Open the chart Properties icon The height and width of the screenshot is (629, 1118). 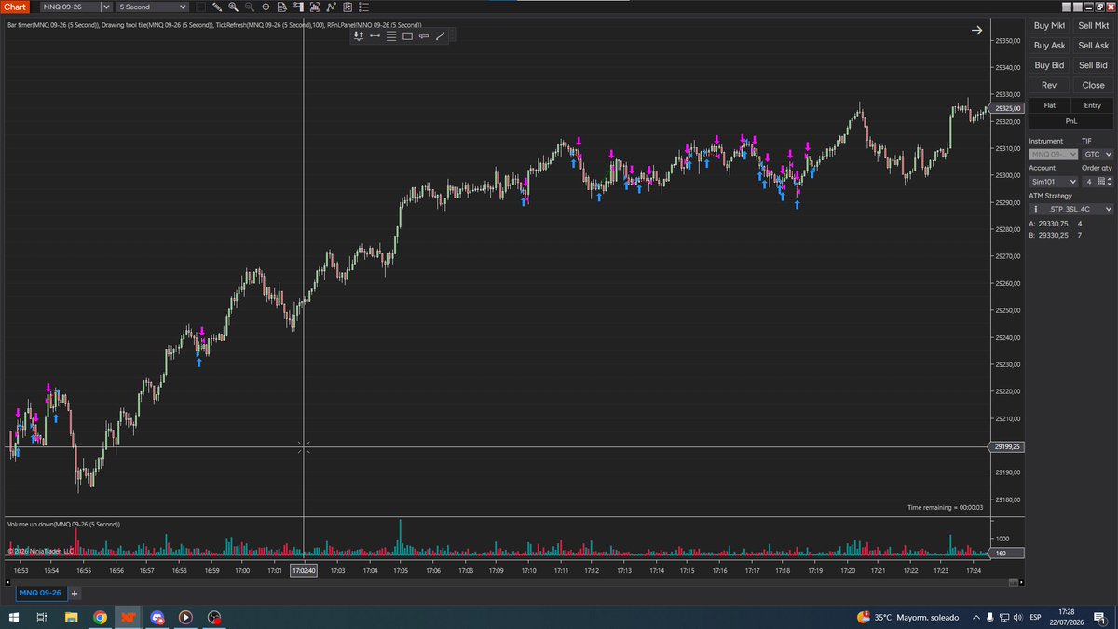(347, 7)
